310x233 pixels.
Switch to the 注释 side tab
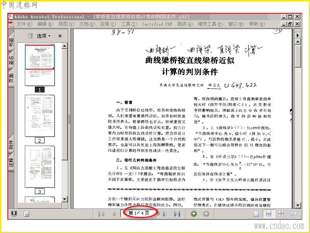(x=11, y=162)
